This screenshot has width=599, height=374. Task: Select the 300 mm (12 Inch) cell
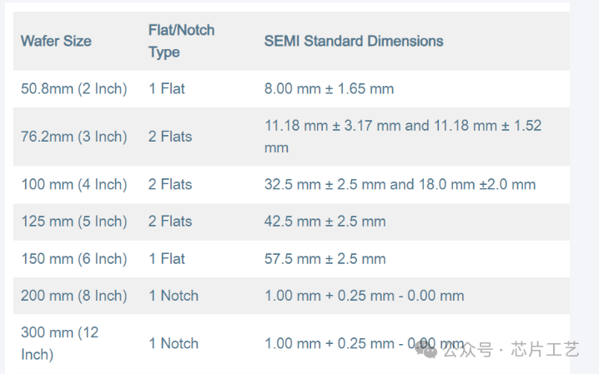click(59, 343)
